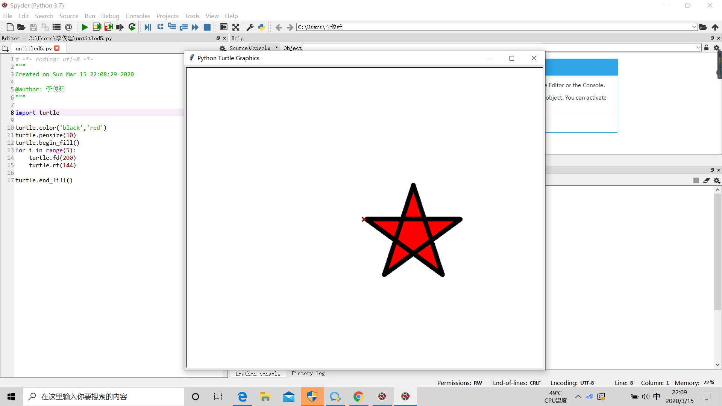Expand the Help Object combo box arrow
This screenshot has width=722, height=406.
point(698,48)
